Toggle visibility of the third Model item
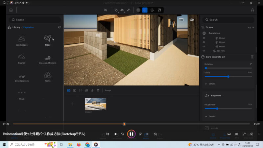Viewport: 263px width, 148px height. [x=204, y=46]
